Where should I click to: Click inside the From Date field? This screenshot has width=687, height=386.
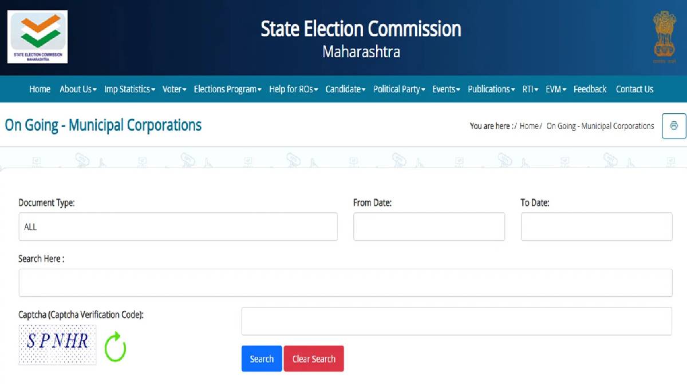429,226
